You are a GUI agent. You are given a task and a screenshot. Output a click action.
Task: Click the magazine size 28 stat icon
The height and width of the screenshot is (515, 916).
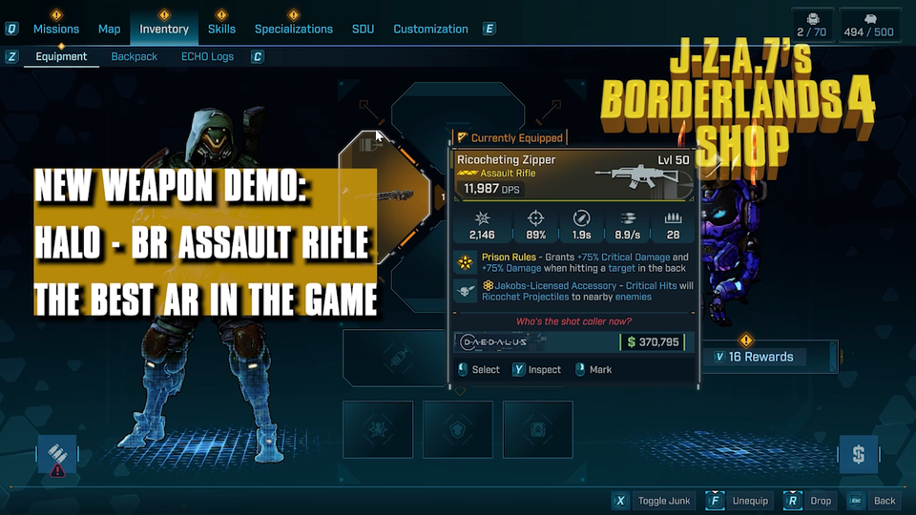pos(673,218)
